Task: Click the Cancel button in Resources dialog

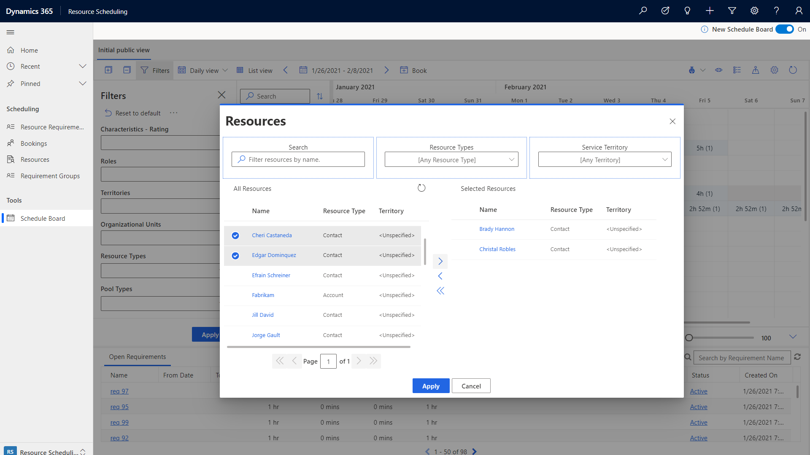Action: (x=471, y=385)
